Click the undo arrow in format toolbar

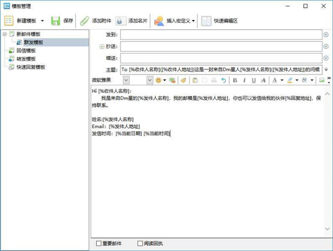(223, 81)
